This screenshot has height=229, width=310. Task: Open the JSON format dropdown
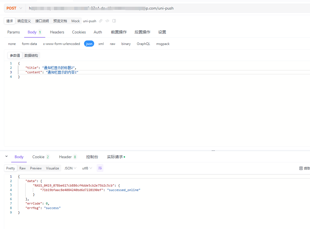(x=70, y=168)
